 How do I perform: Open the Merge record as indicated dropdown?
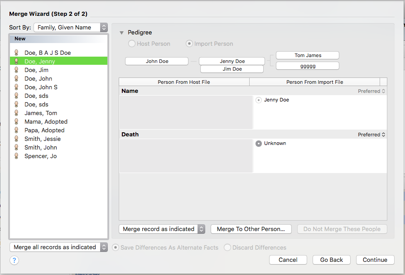point(162,229)
